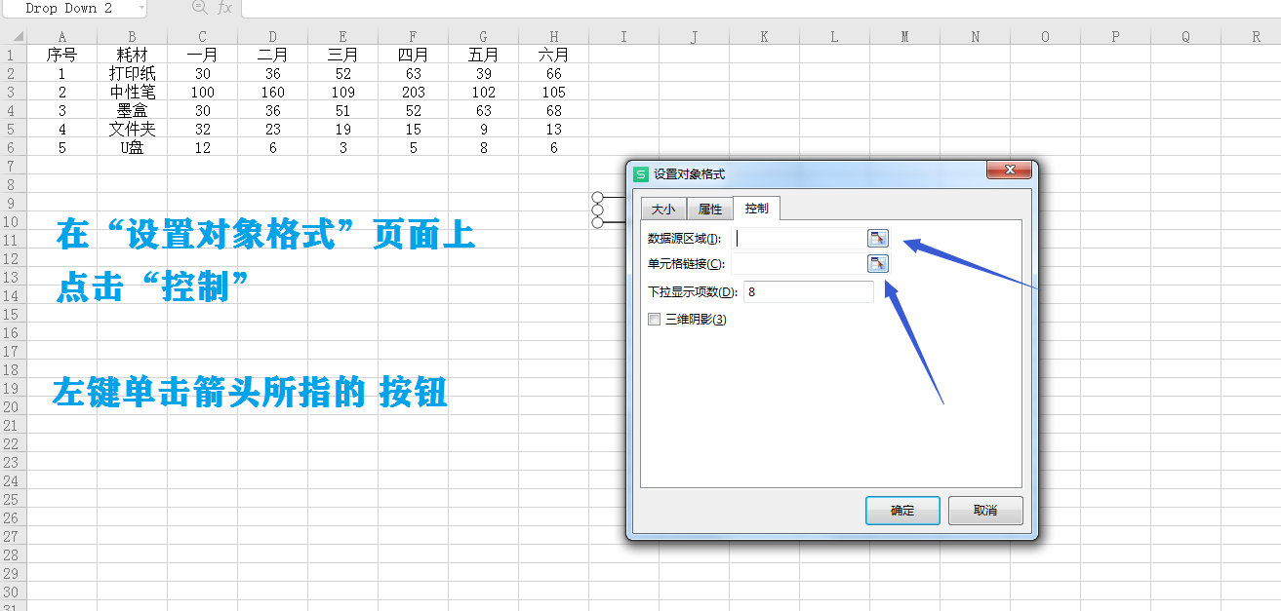Click cell with value 102

(x=483, y=92)
